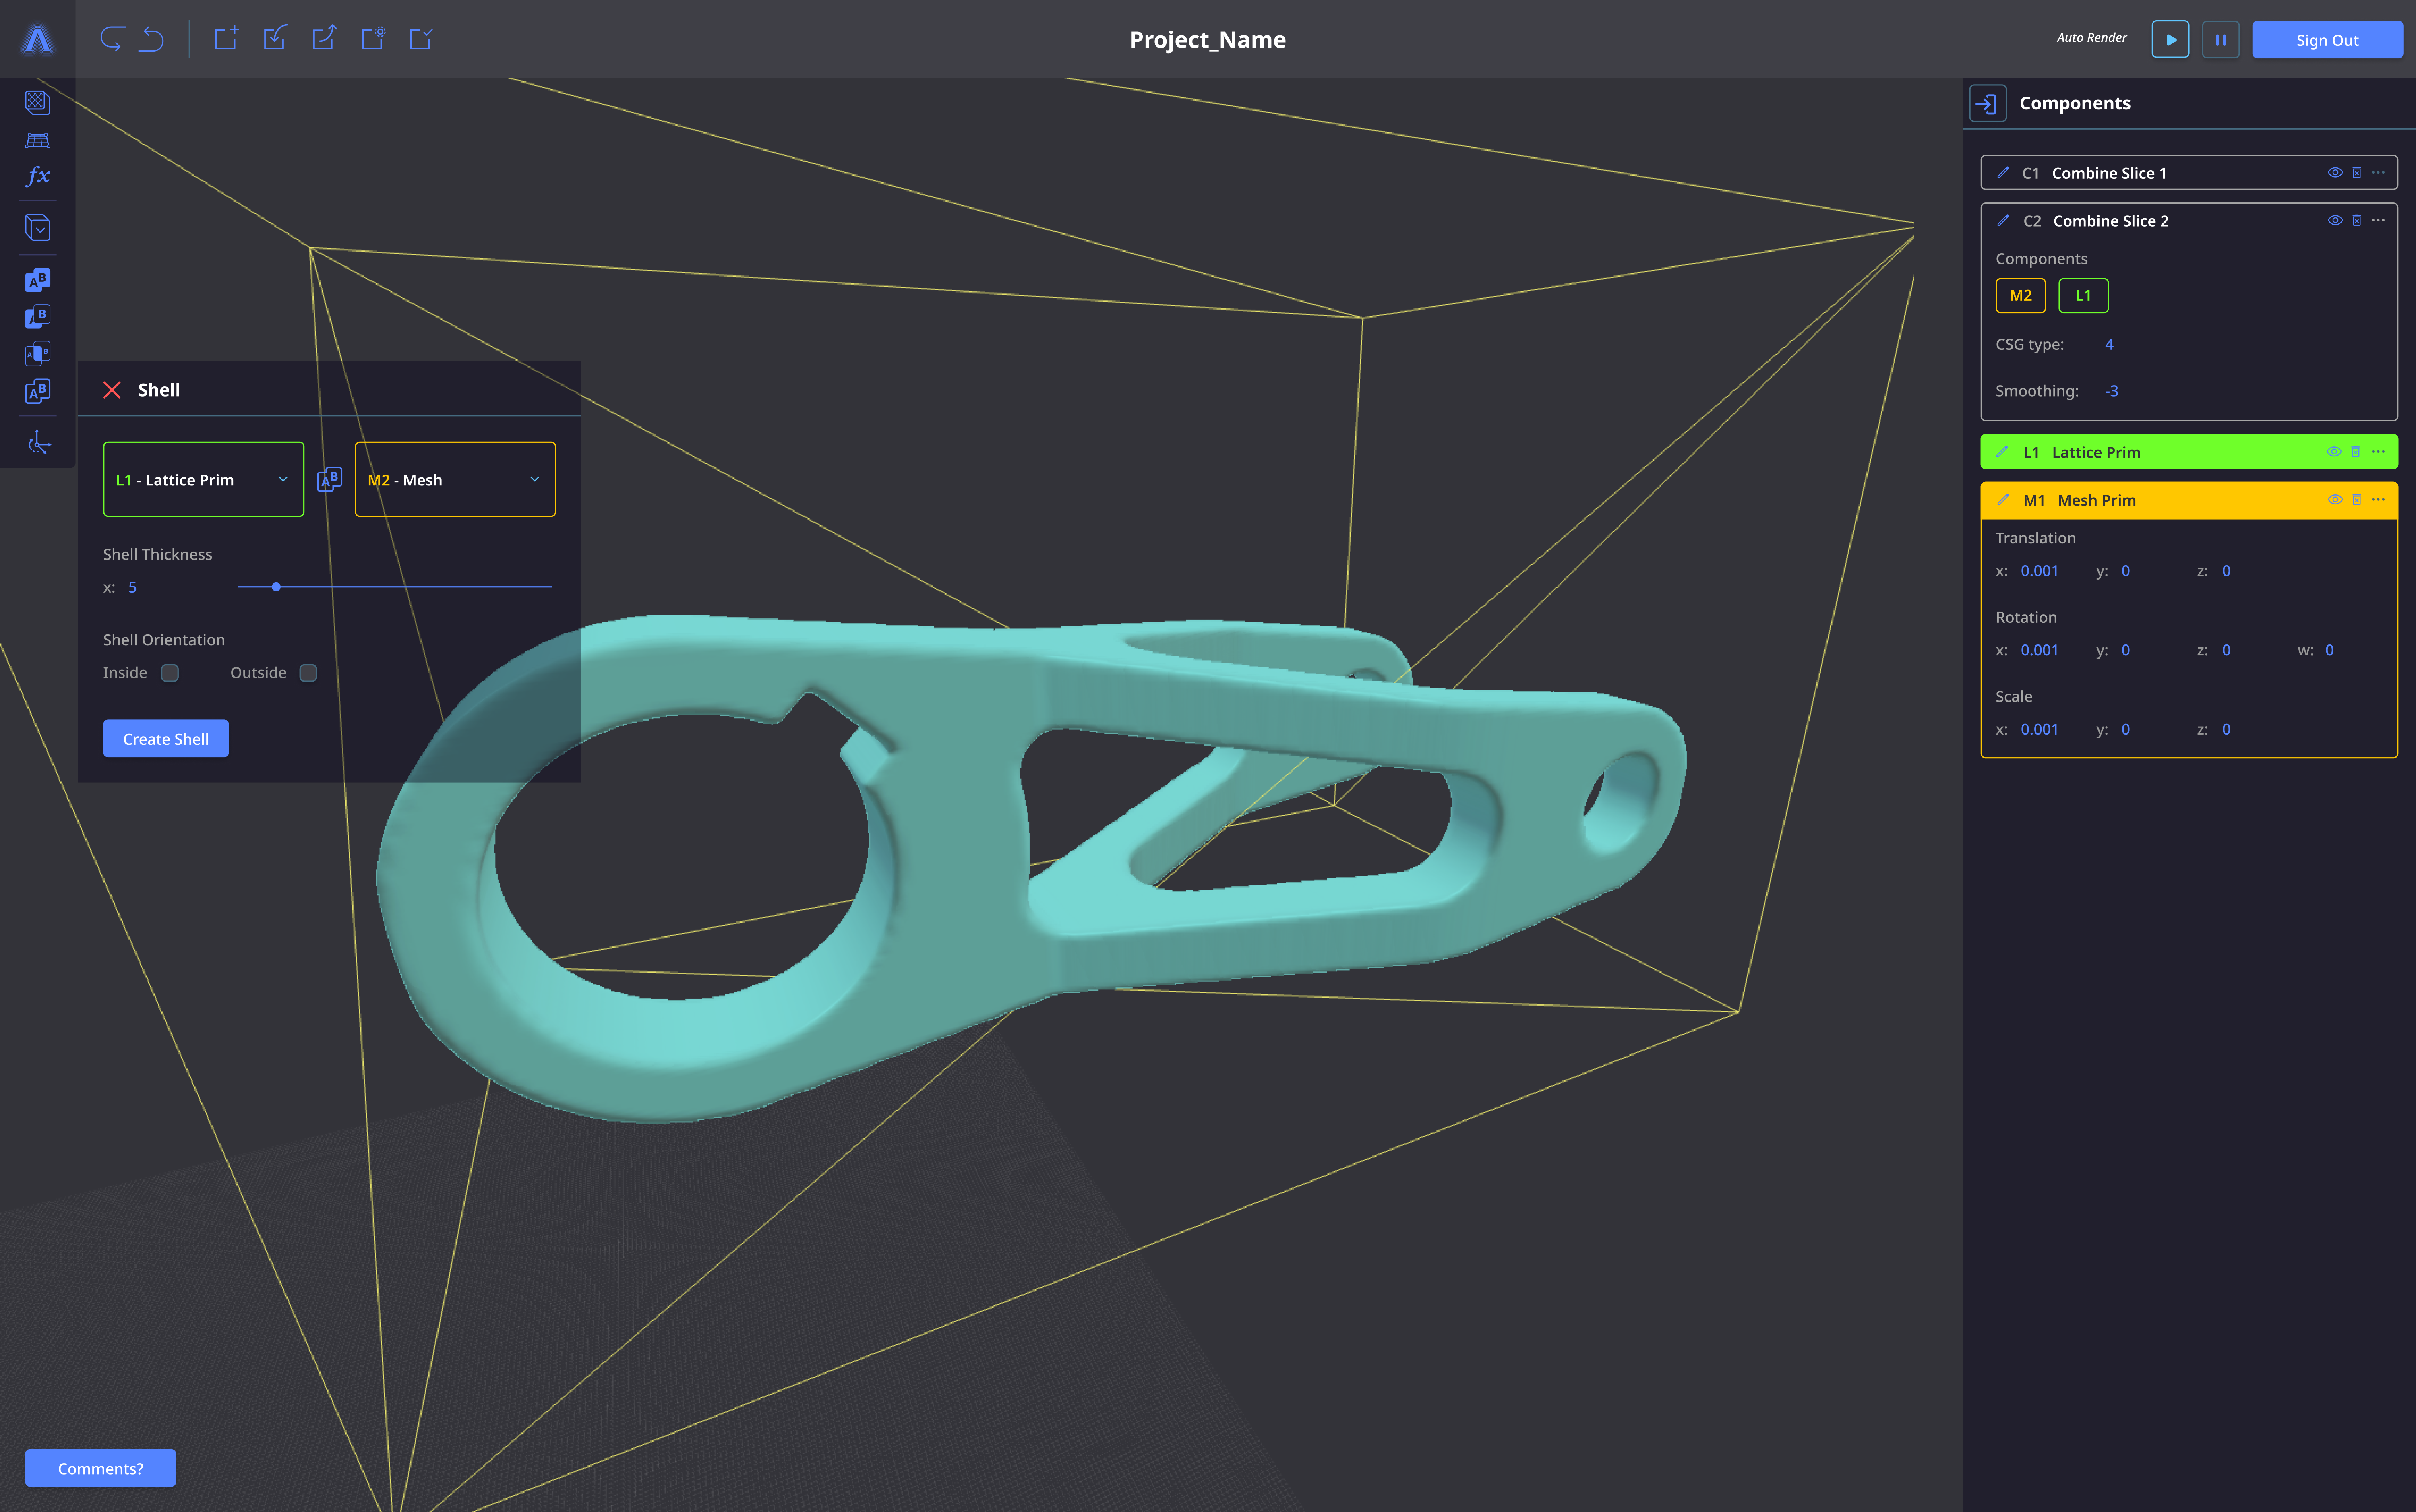Edit Combine Slice 2 with pencil icon
The height and width of the screenshot is (1512, 2416).
pyautogui.click(x=2003, y=221)
